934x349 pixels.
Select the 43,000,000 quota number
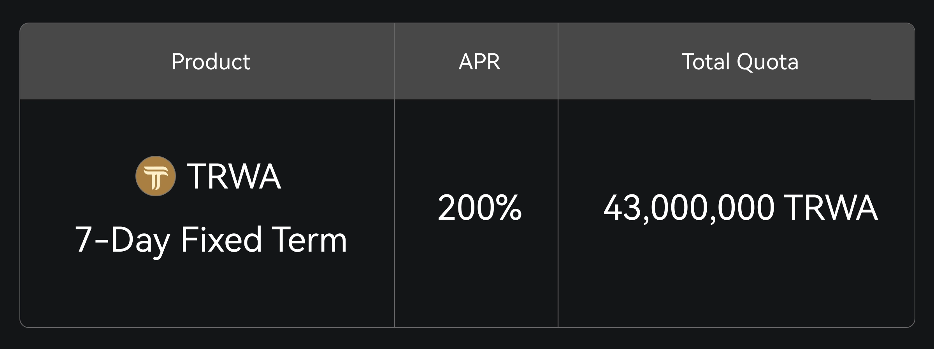pos(689,208)
